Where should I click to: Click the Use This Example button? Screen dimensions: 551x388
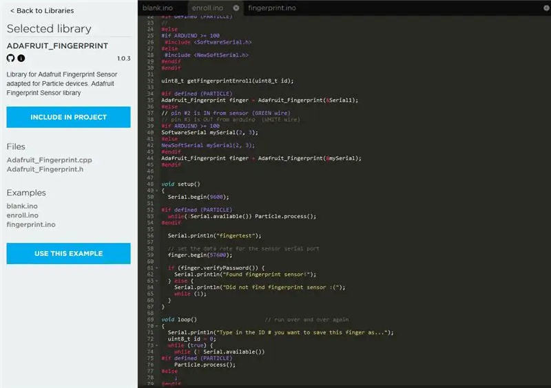[68, 253]
